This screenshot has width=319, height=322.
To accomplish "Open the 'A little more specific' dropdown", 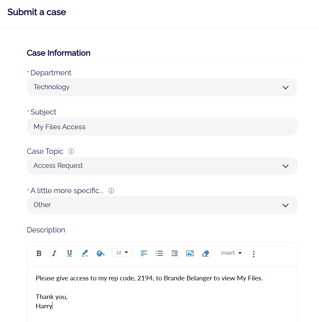I will (x=162, y=205).
